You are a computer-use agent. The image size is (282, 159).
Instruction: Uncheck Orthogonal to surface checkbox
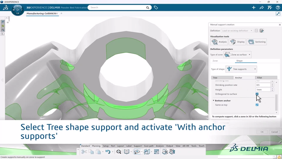pyautogui.click(x=257, y=94)
